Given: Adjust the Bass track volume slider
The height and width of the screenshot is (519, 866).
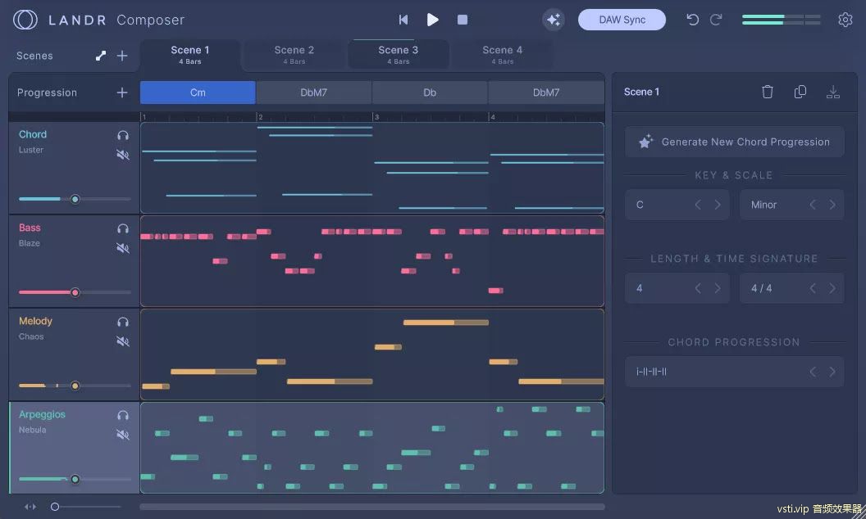Looking at the screenshot, I should [75, 292].
